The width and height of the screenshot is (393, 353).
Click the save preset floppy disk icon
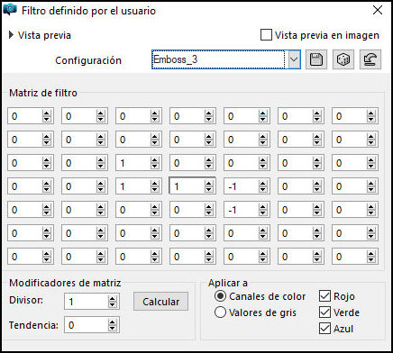pyautogui.click(x=316, y=59)
